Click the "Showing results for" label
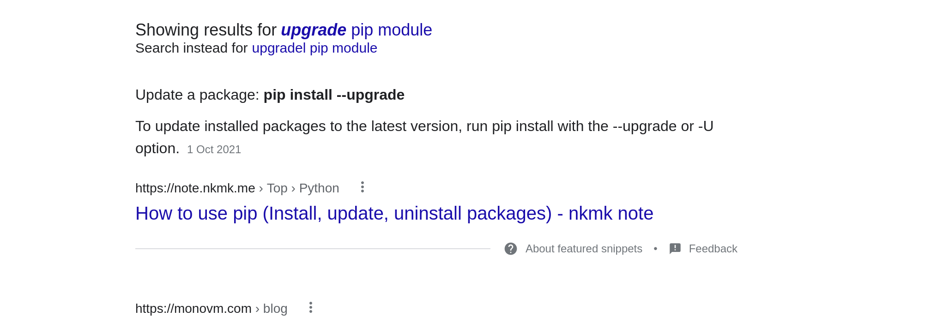The image size is (925, 323). (206, 30)
